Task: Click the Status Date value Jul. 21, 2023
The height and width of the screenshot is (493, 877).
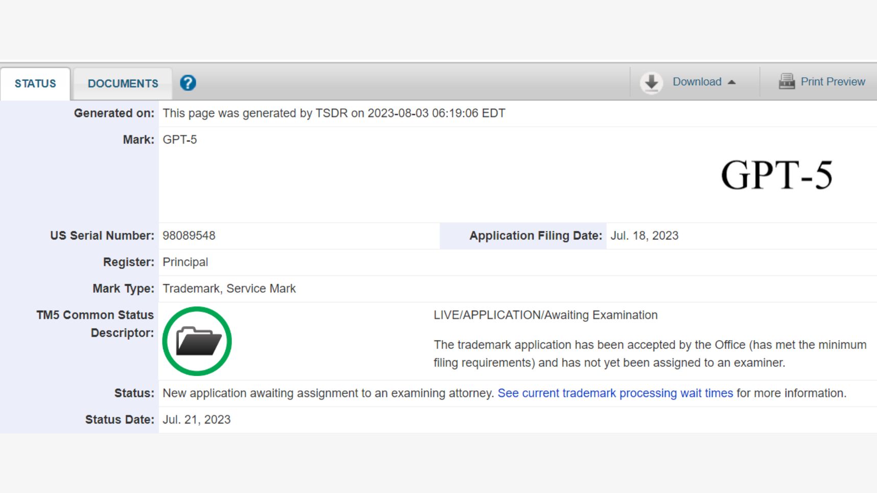Action: [196, 419]
